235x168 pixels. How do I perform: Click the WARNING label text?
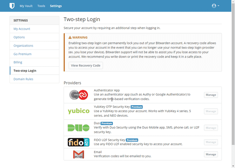click(80, 37)
